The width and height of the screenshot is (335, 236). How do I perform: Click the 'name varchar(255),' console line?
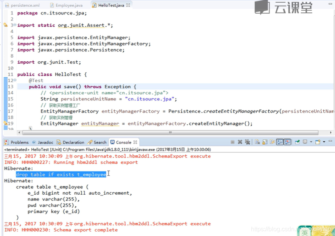pos(54,199)
